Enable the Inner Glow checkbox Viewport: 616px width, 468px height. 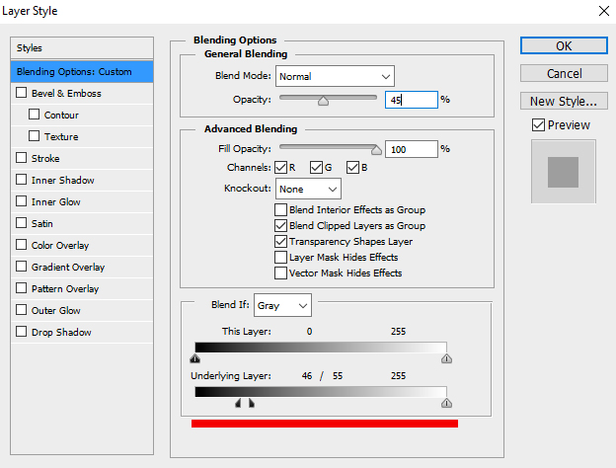(21, 201)
